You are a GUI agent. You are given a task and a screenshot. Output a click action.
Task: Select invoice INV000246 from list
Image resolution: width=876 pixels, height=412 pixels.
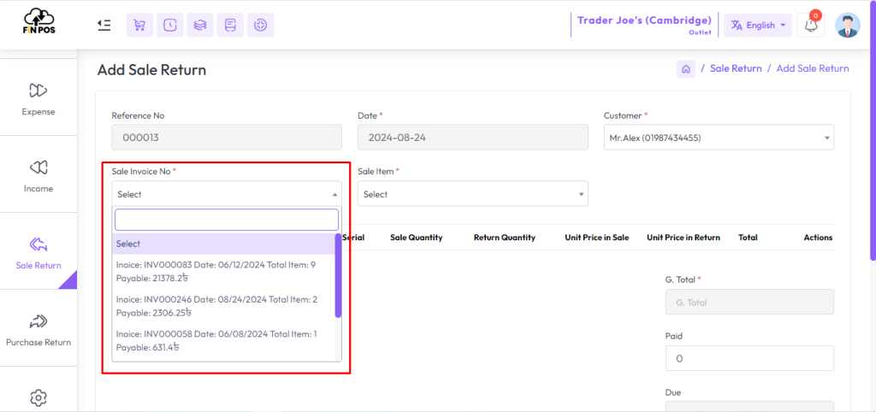[x=223, y=306]
